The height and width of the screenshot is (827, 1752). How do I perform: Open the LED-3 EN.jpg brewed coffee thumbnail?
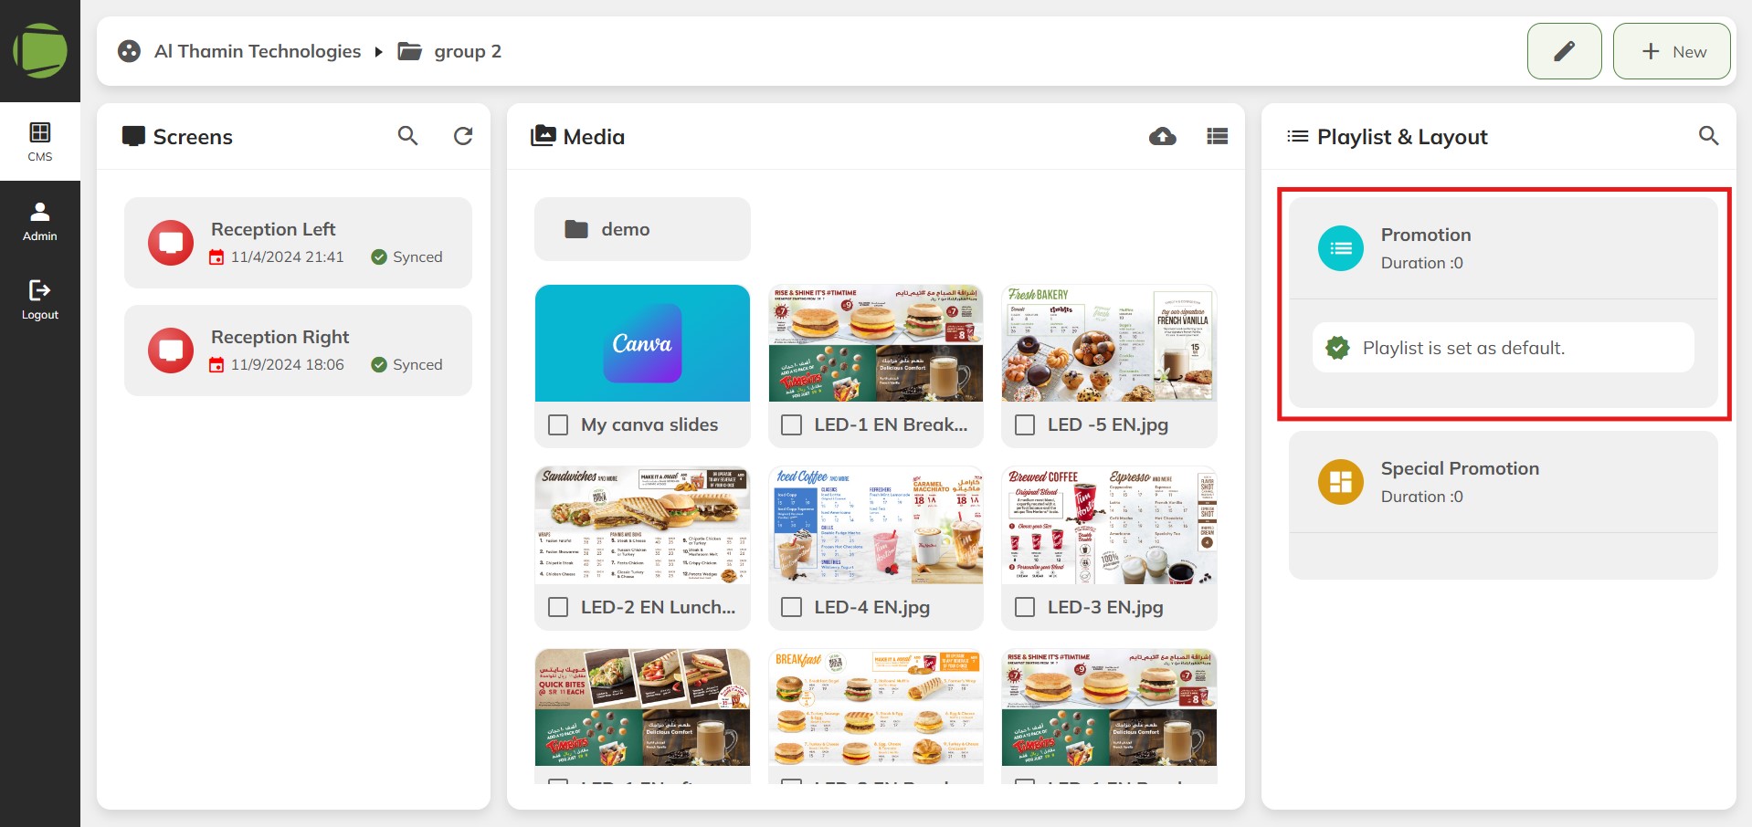click(x=1109, y=526)
